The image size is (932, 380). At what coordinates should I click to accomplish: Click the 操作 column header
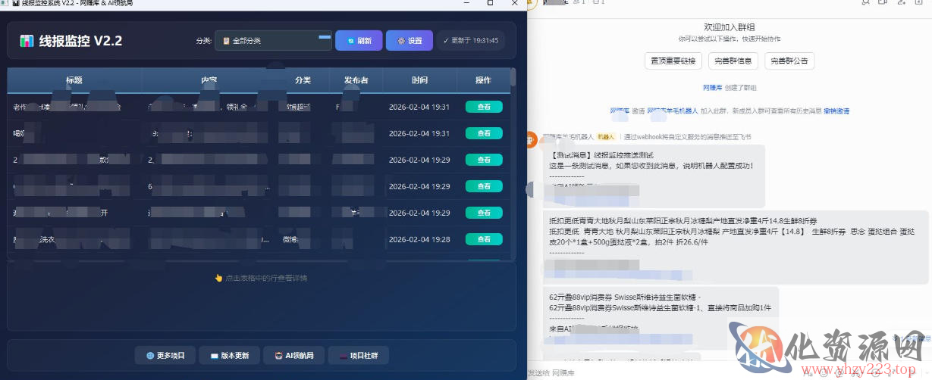coord(483,80)
